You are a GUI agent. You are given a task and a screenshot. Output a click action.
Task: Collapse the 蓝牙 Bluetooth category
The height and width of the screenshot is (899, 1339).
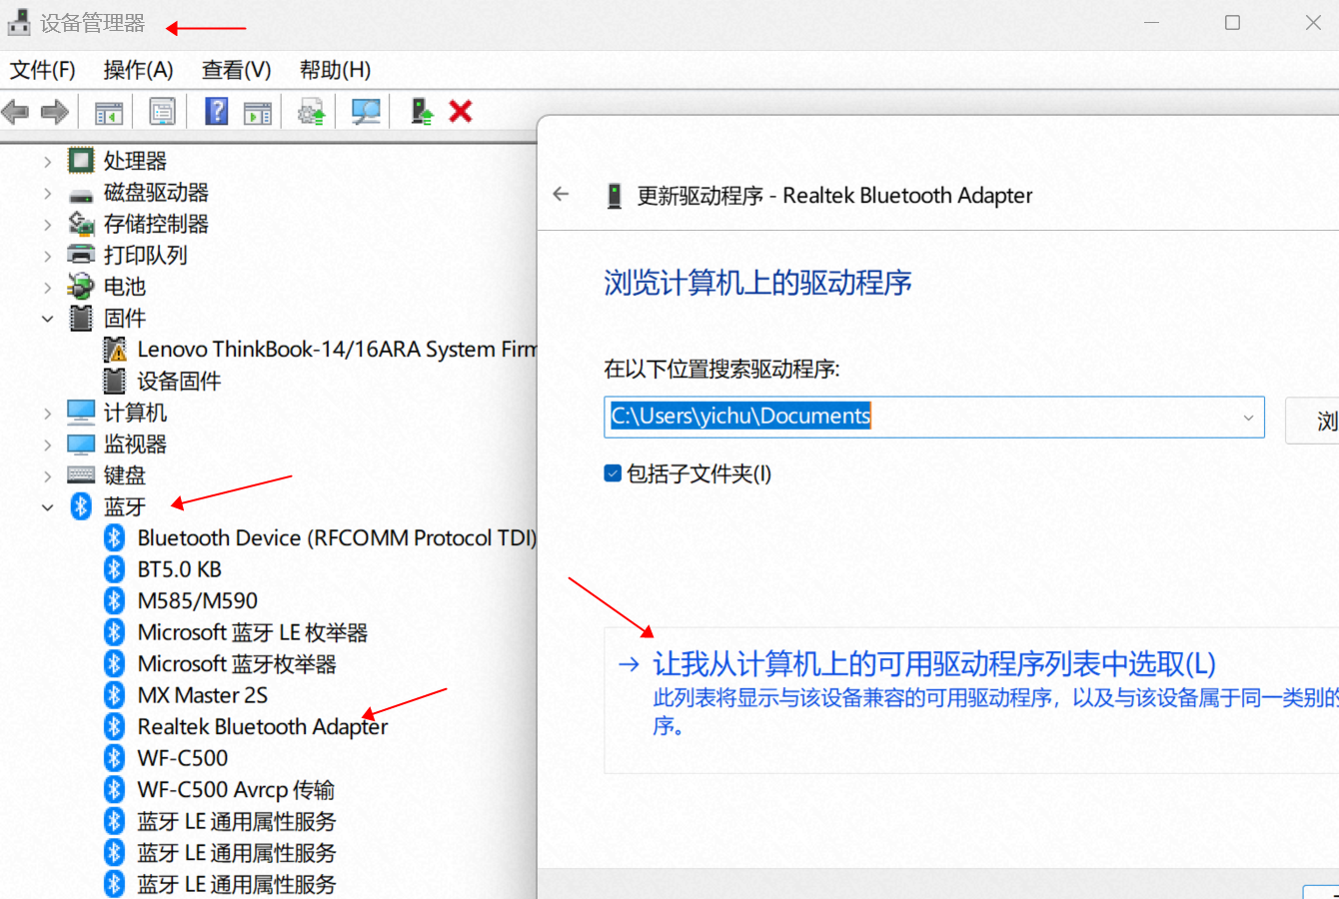(47, 507)
